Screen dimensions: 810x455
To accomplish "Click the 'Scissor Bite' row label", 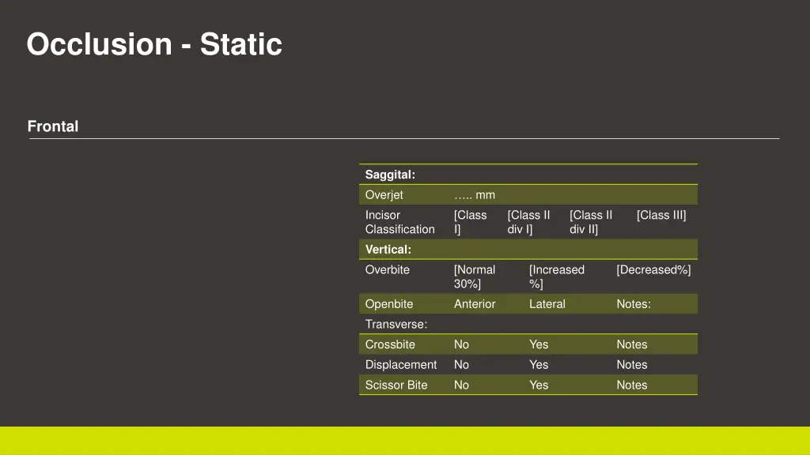I will coord(396,385).
